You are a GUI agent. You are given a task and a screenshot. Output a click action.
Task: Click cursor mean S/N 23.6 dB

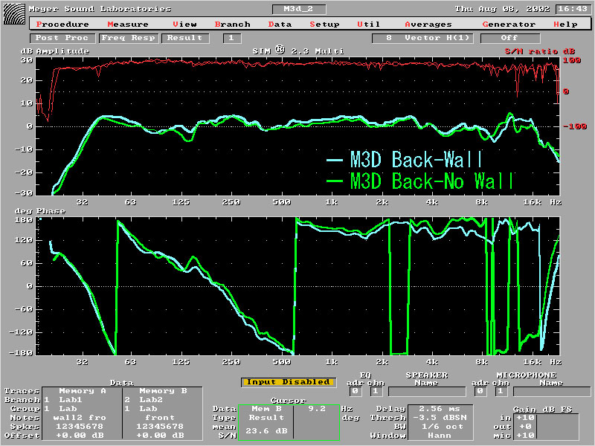coord(266,431)
